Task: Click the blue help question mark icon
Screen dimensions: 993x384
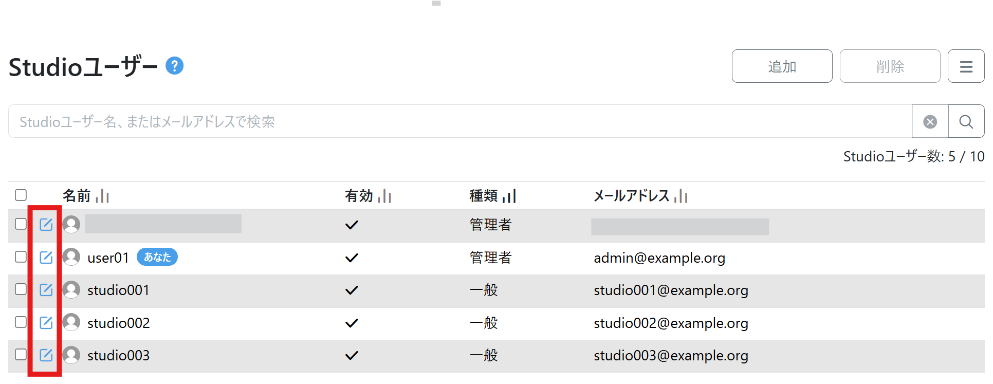Action: (x=174, y=66)
